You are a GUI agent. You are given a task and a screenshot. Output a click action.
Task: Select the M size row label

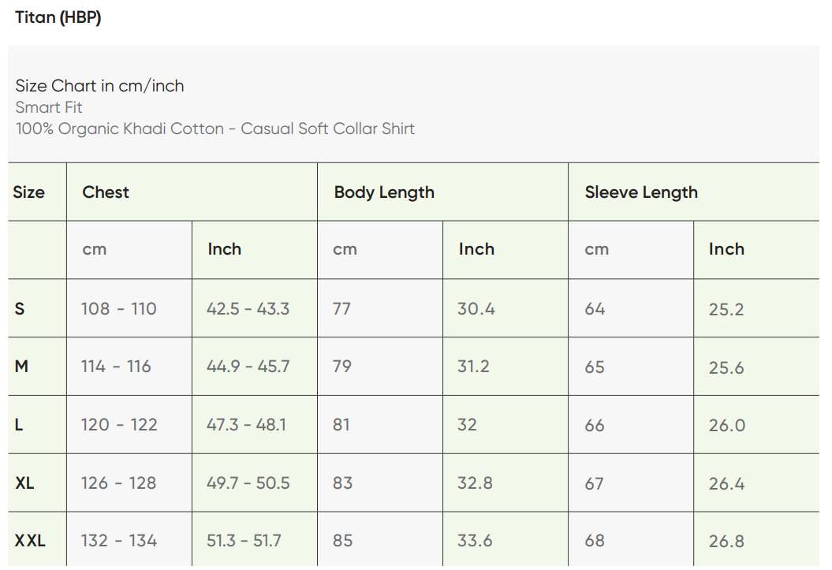click(x=21, y=367)
